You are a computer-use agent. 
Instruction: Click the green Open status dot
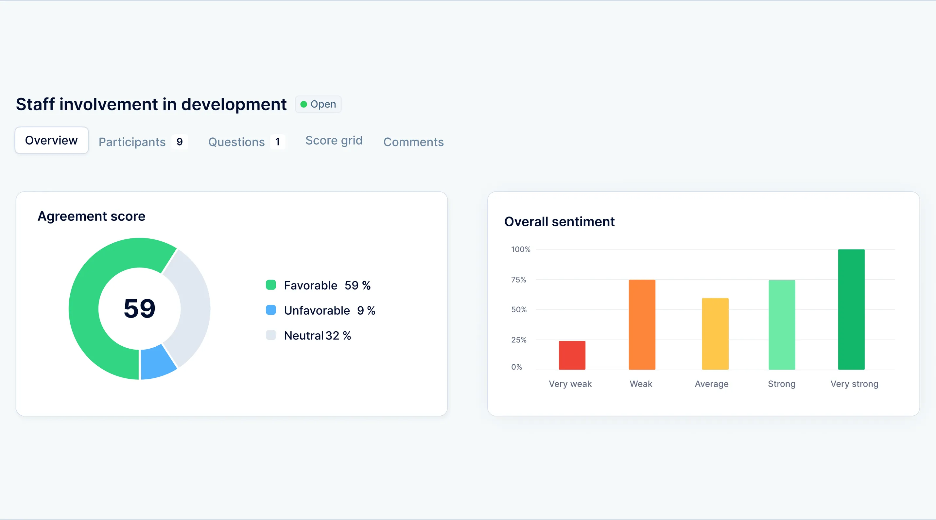pyautogui.click(x=305, y=104)
